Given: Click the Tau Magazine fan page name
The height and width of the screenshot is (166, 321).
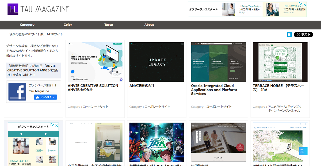Looking at the screenshot, I should coord(39,91).
